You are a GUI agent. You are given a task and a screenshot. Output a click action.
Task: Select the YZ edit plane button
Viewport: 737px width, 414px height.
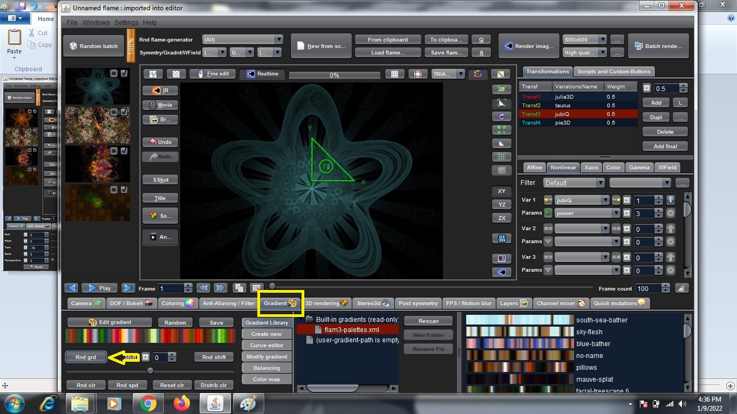click(501, 204)
